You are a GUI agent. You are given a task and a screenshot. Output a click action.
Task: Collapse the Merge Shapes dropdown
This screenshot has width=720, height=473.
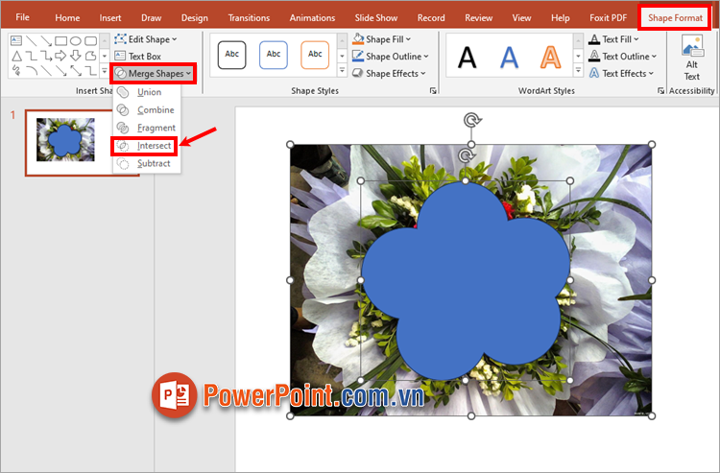click(154, 74)
